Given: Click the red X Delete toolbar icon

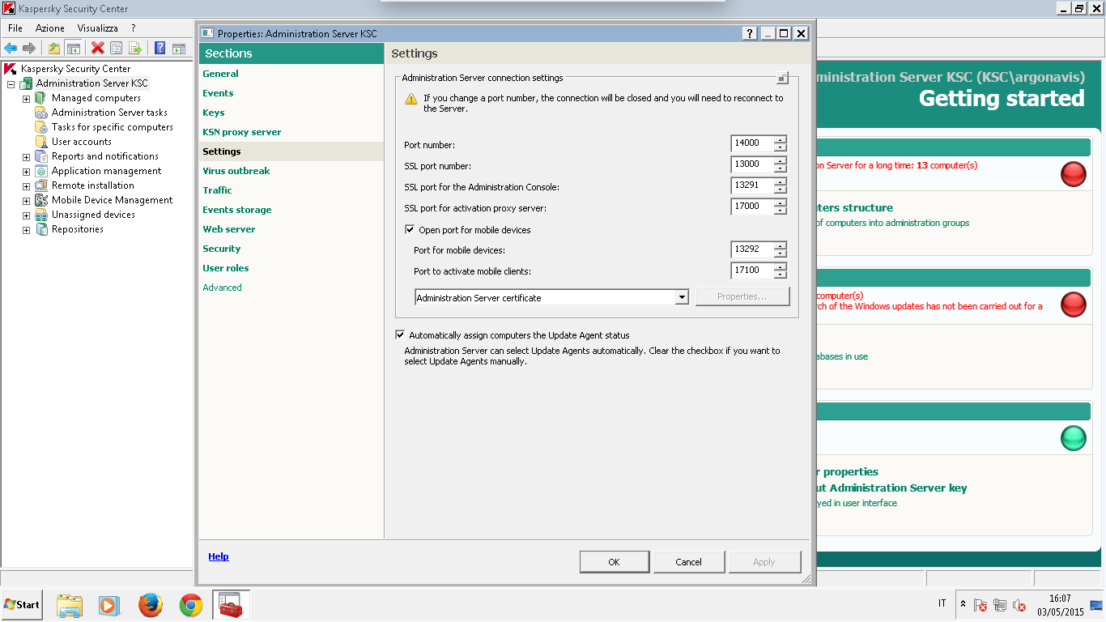Looking at the screenshot, I should (98, 49).
